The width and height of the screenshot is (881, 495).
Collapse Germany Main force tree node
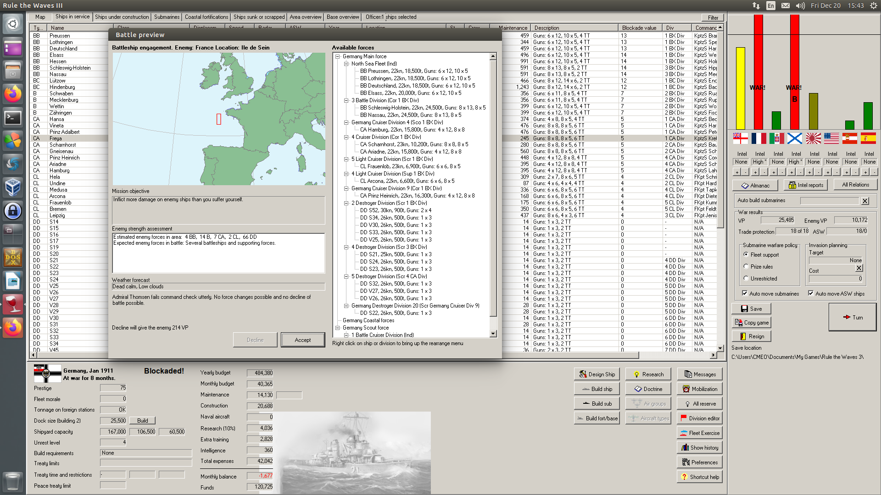[x=338, y=56]
